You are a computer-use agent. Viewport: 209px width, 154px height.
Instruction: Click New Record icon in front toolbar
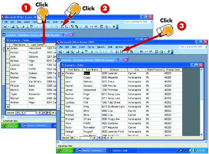click(x=146, y=52)
